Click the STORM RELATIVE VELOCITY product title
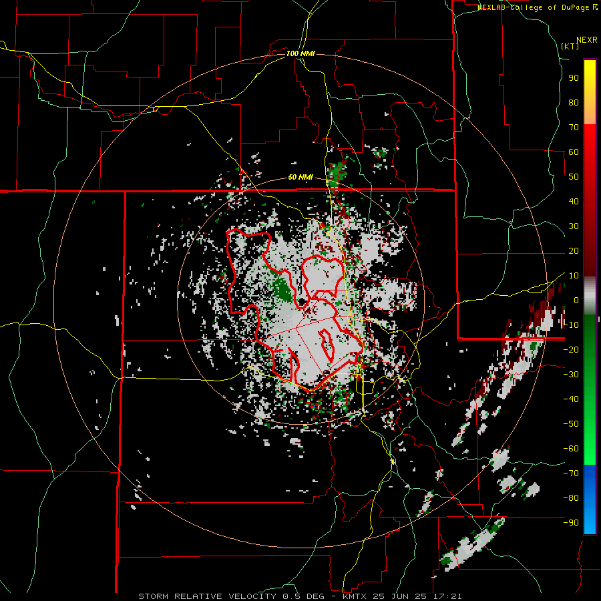Screen dimensions: 601x601 pyautogui.click(x=207, y=596)
